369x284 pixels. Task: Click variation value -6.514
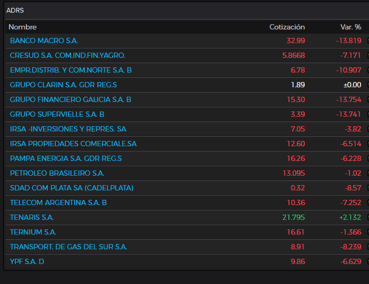click(351, 144)
